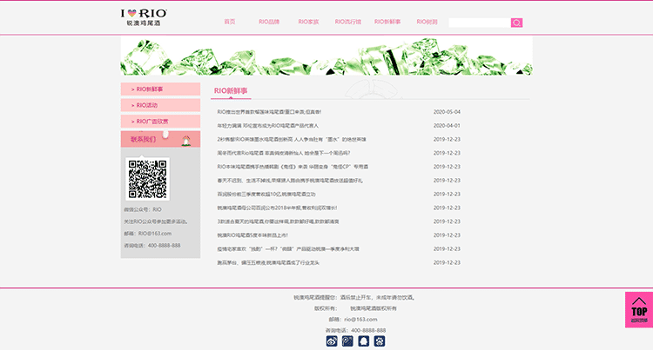Open RIO新鲜事 in the top navigation
This screenshot has height=350, width=653.
click(x=387, y=22)
